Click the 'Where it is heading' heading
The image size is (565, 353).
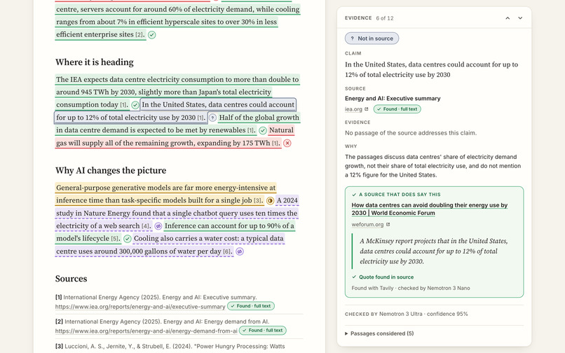(x=95, y=62)
